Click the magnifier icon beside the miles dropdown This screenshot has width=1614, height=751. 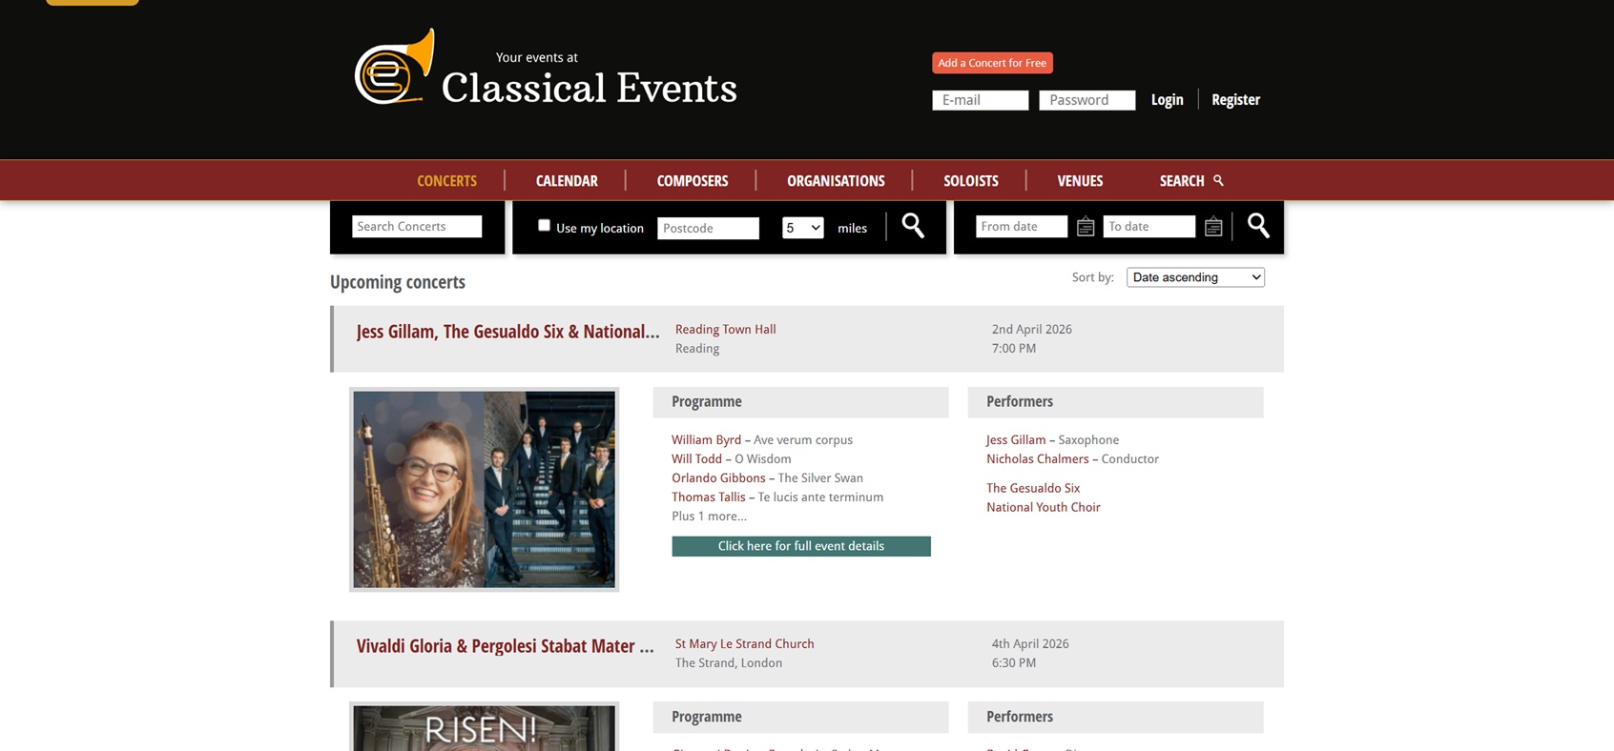pyautogui.click(x=913, y=227)
